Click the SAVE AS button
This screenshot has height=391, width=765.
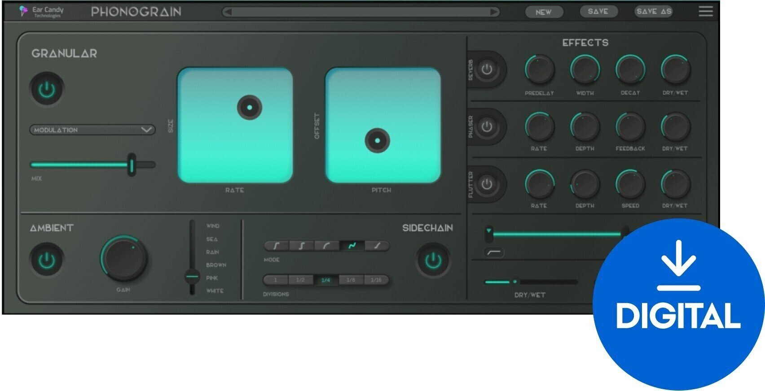pos(654,11)
